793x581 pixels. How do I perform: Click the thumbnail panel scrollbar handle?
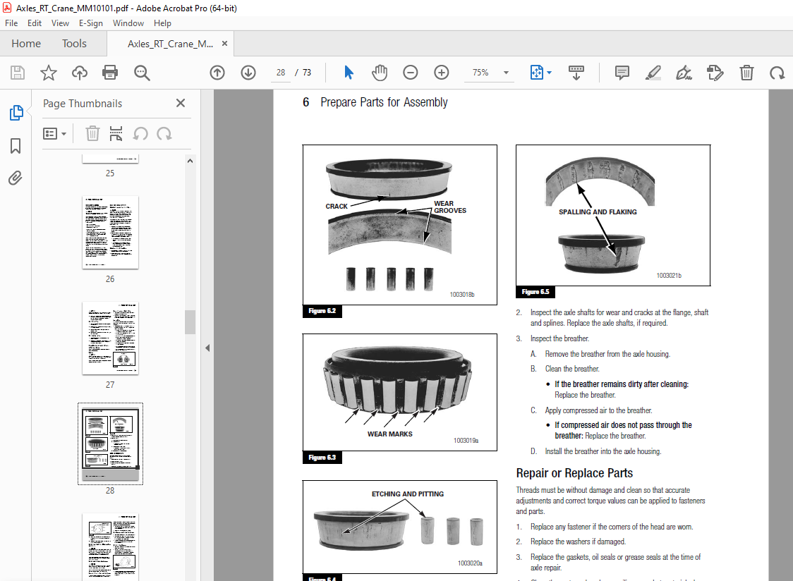(x=190, y=322)
